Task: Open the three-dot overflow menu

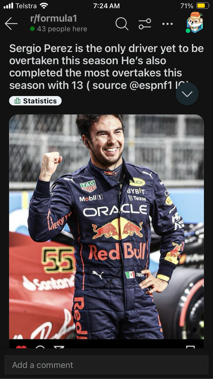Action: (x=168, y=24)
